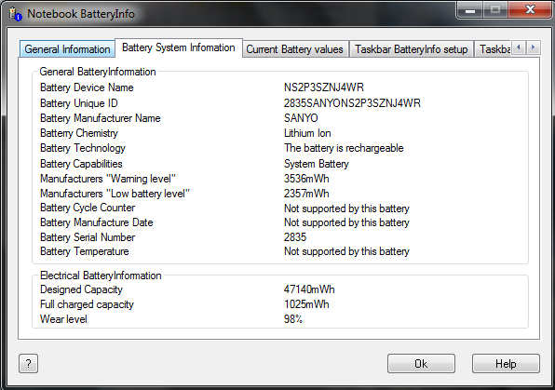Click the Designed Capacity value 47140mWh
This screenshot has height=390, width=555.
[309, 289]
